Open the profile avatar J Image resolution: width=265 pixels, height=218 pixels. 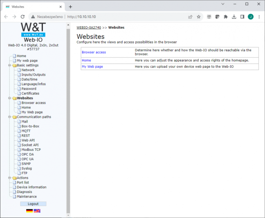tap(251, 17)
